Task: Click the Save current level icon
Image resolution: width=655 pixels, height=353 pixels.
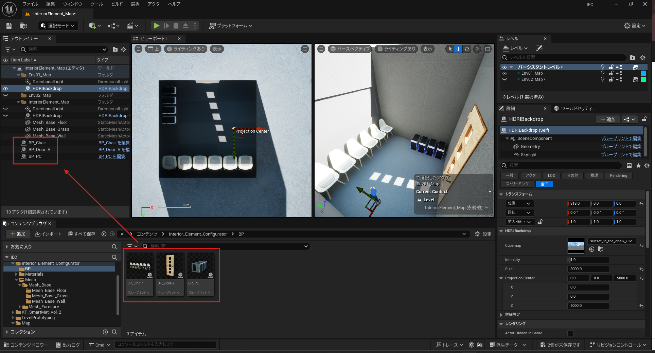Action: 9,26
